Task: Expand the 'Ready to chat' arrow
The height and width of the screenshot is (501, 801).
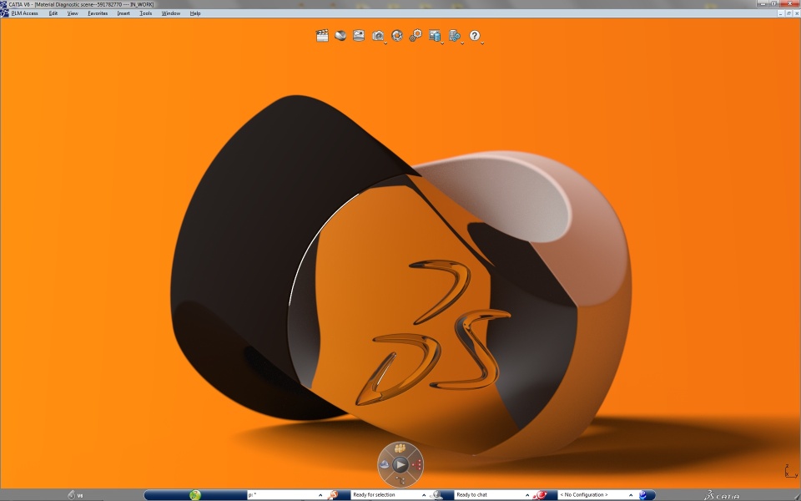Action: pos(527,495)
